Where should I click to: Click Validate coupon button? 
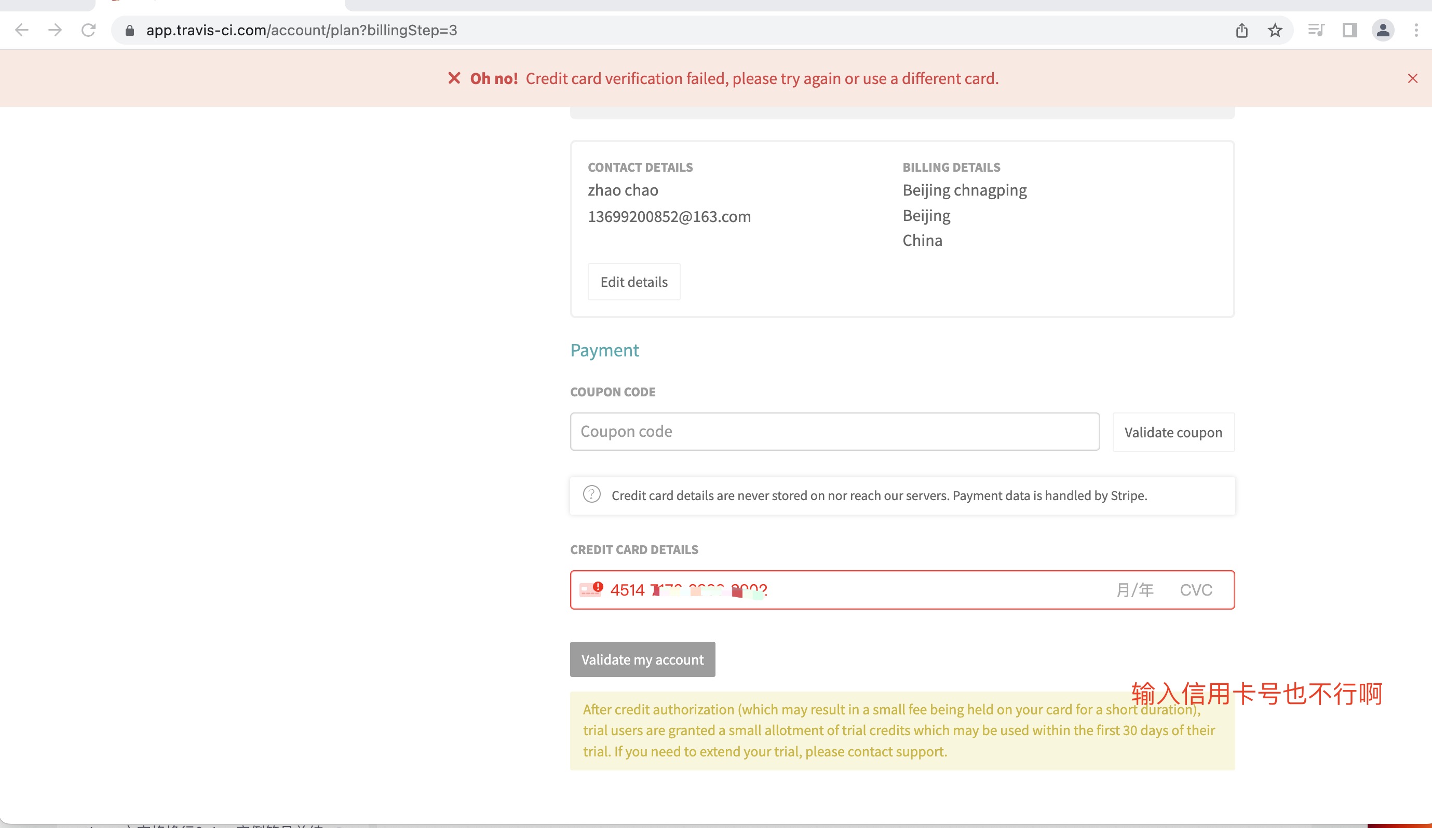coord(1173,432)
